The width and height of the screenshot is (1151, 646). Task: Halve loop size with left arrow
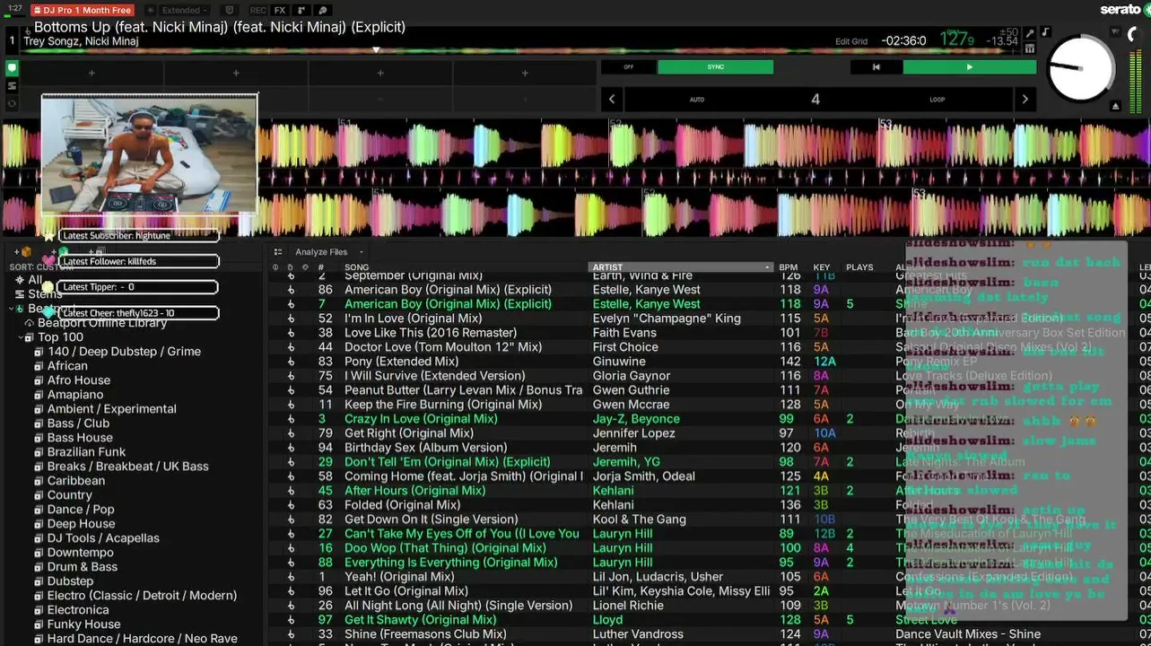coord(612,100)
